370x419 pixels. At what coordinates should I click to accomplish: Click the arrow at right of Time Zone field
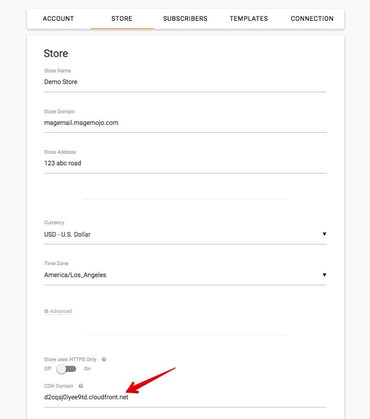pos(324,275)
